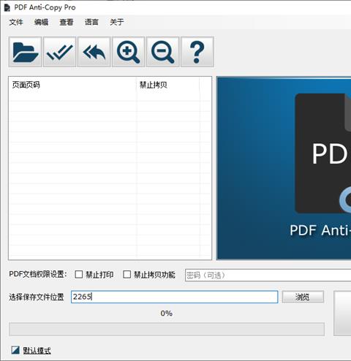Open the 编辑 menu

[41, 22]
